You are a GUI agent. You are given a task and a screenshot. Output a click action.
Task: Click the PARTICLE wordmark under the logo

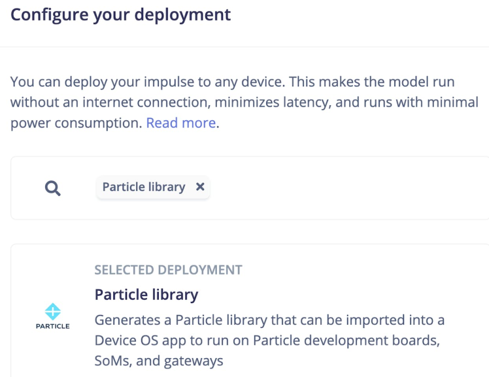[53, 326]
